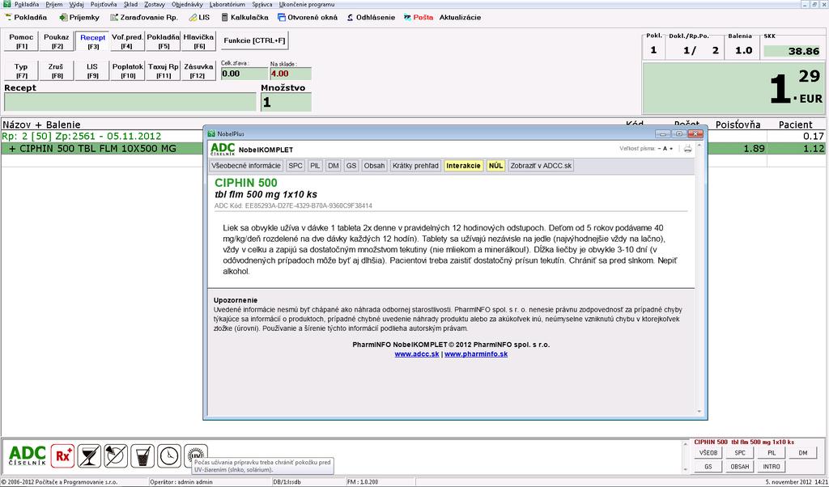Select the CIPHIN 500 TBL FLM row
Screen dimensions: 829x487
414,149
